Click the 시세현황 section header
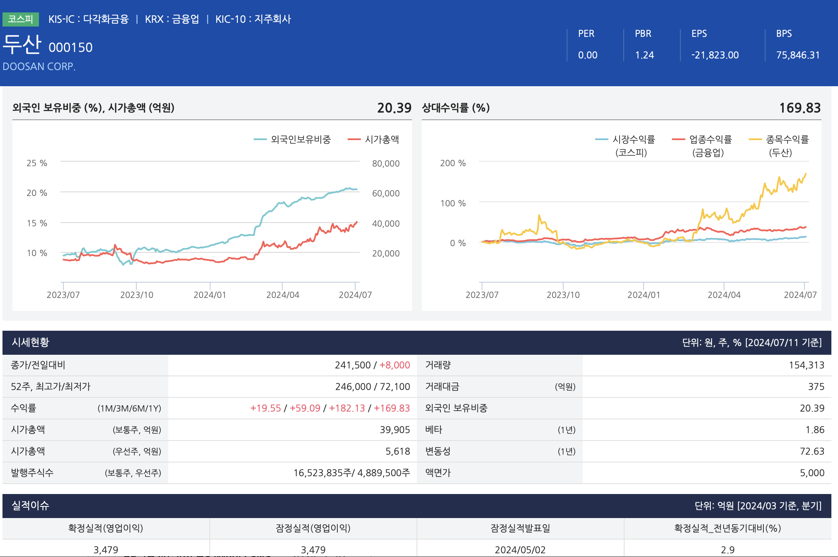838x557 pixels. coord(30,342)
